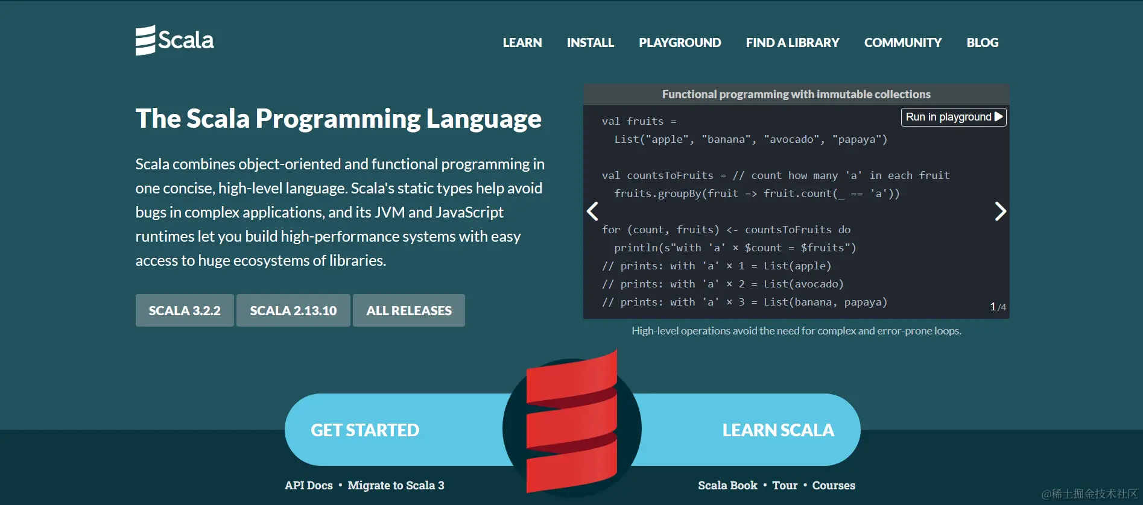
Task: Click the caption about high-level operations
Action: coord(796,331)
